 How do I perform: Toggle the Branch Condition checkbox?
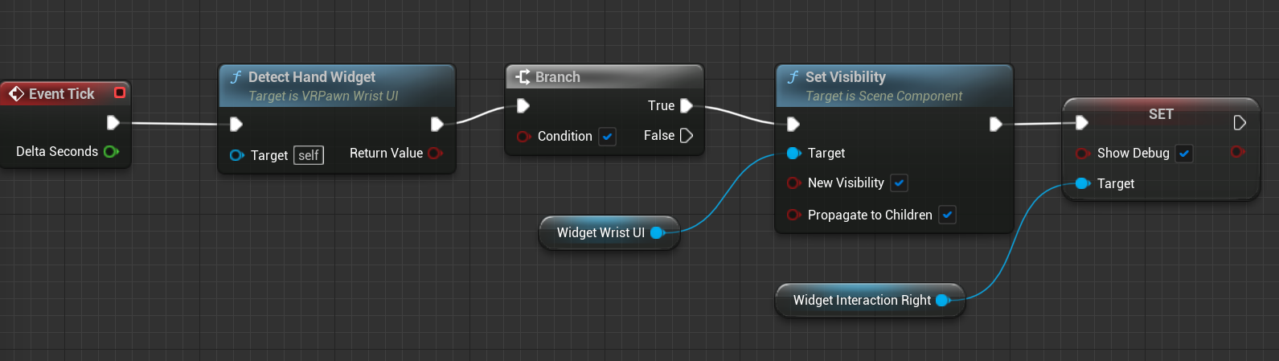[608, 137]
